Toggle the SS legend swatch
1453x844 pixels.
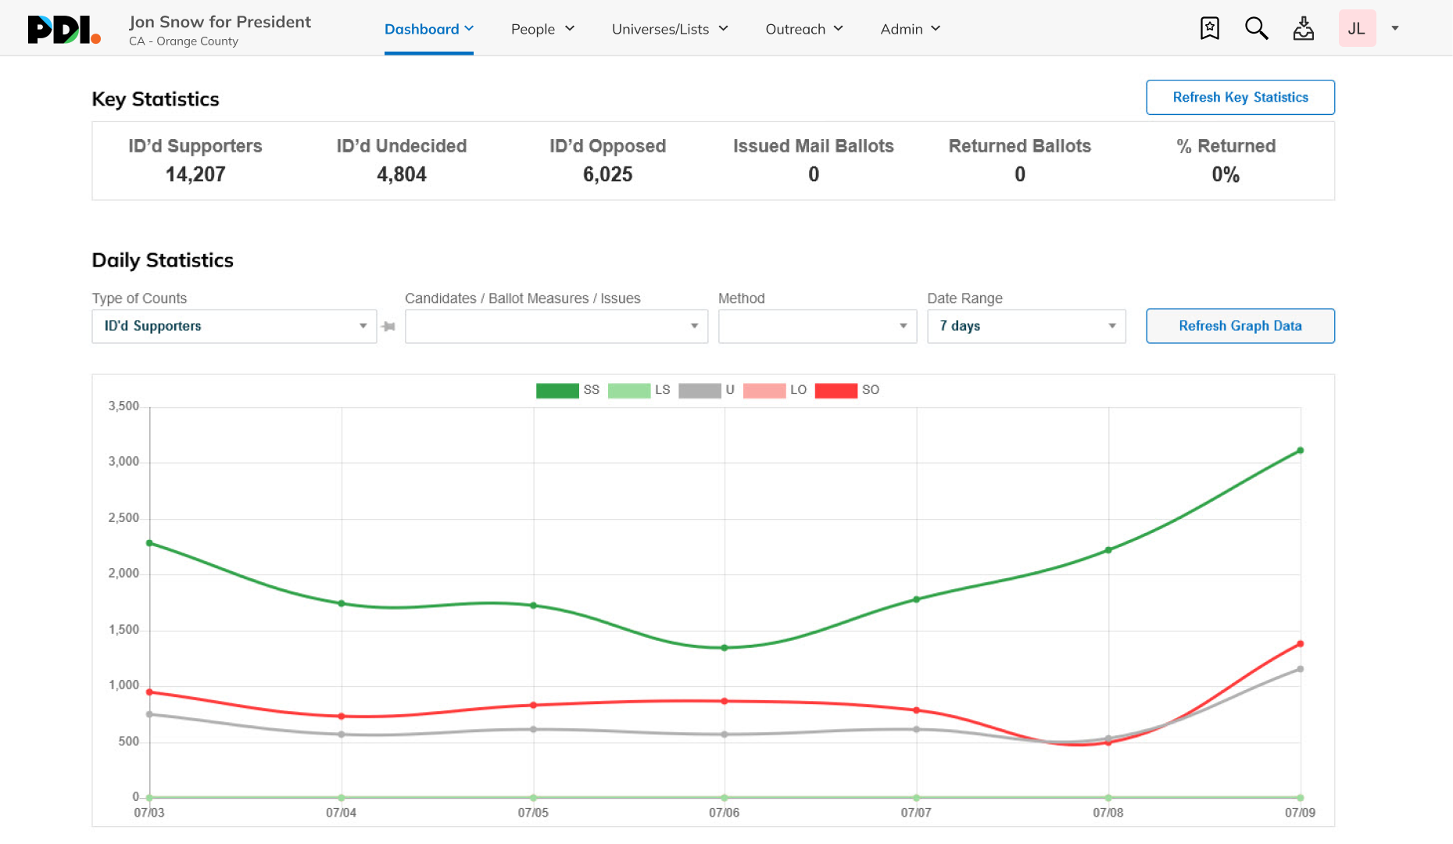(557, 390)
